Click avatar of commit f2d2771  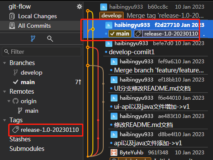tap(109, 25)
